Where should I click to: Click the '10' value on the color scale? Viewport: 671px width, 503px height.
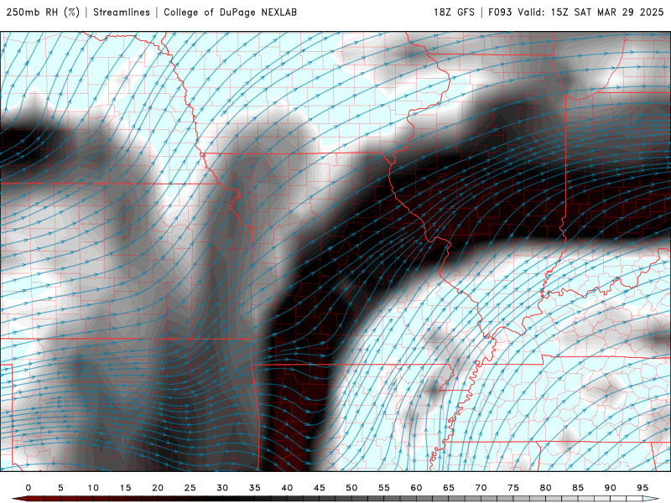(x=93, y=488)
